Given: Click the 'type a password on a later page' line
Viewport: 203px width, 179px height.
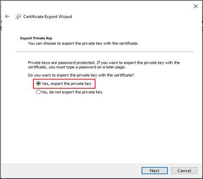Looking at the screenshot, I should 77,67.
